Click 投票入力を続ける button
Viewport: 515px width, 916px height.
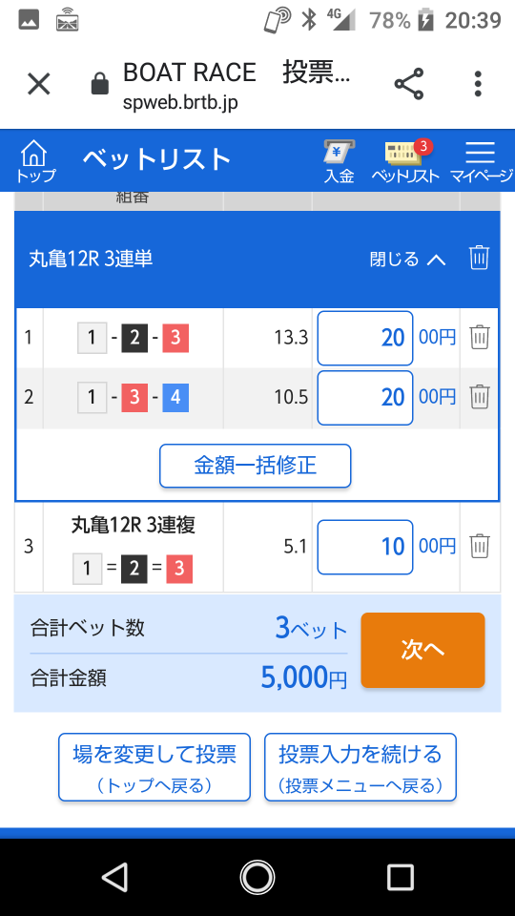(x=360, y=767)
